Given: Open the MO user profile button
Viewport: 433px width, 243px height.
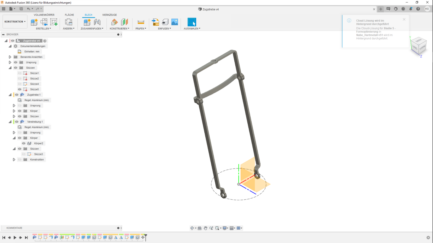Looking at the screenshot, I should point(427,9).
